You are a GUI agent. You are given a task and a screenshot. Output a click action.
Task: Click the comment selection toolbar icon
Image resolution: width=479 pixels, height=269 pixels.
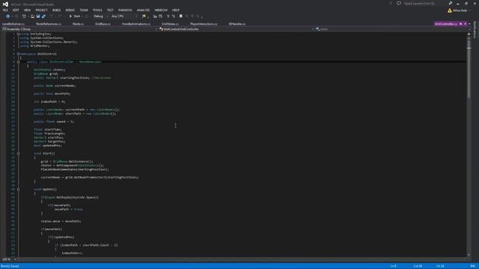[168, 16]
